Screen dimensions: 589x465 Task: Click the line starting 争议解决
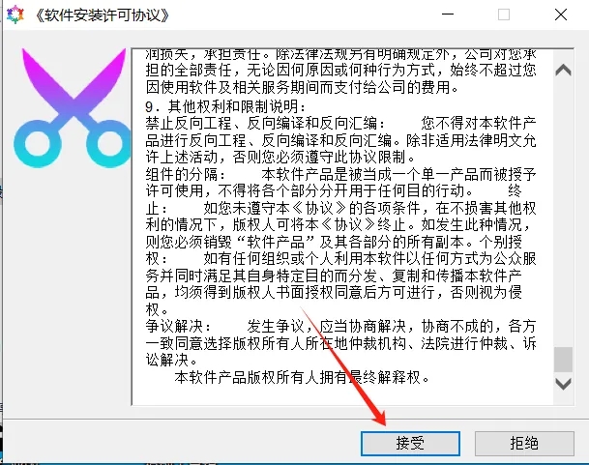click(x=340, y=327)
